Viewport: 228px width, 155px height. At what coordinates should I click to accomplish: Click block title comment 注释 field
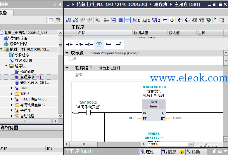(x=145, y=59)
